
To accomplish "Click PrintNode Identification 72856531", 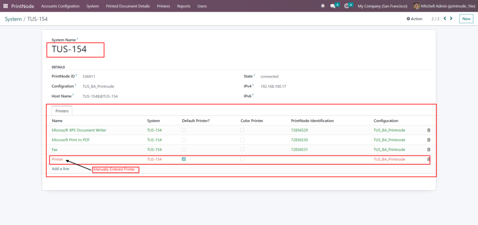I will point(300,150).
